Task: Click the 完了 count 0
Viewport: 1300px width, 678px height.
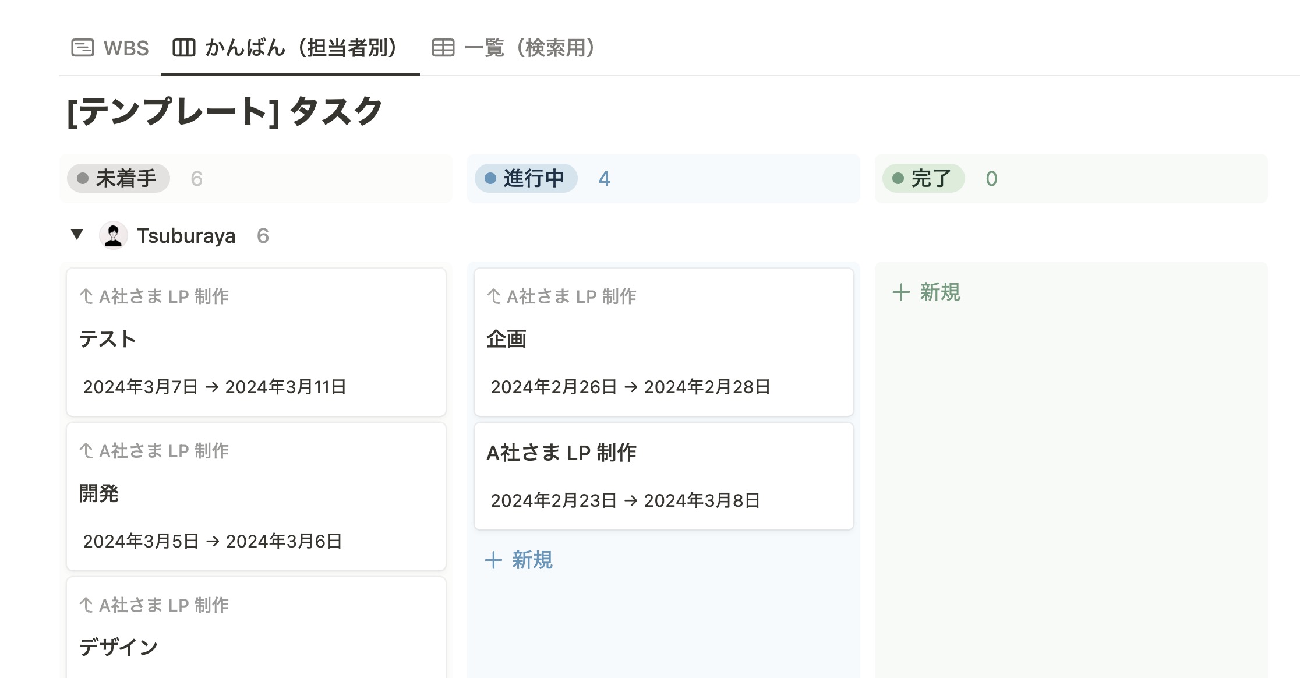Action: click(991, 179)
